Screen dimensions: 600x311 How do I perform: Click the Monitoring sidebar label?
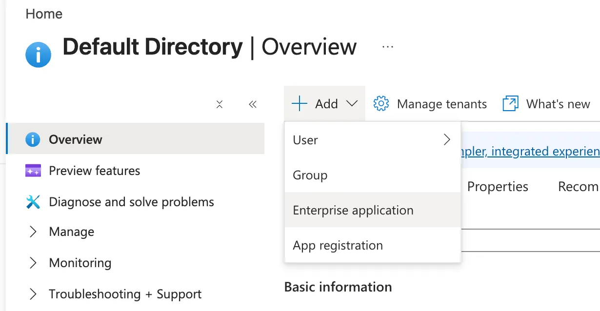80,263
